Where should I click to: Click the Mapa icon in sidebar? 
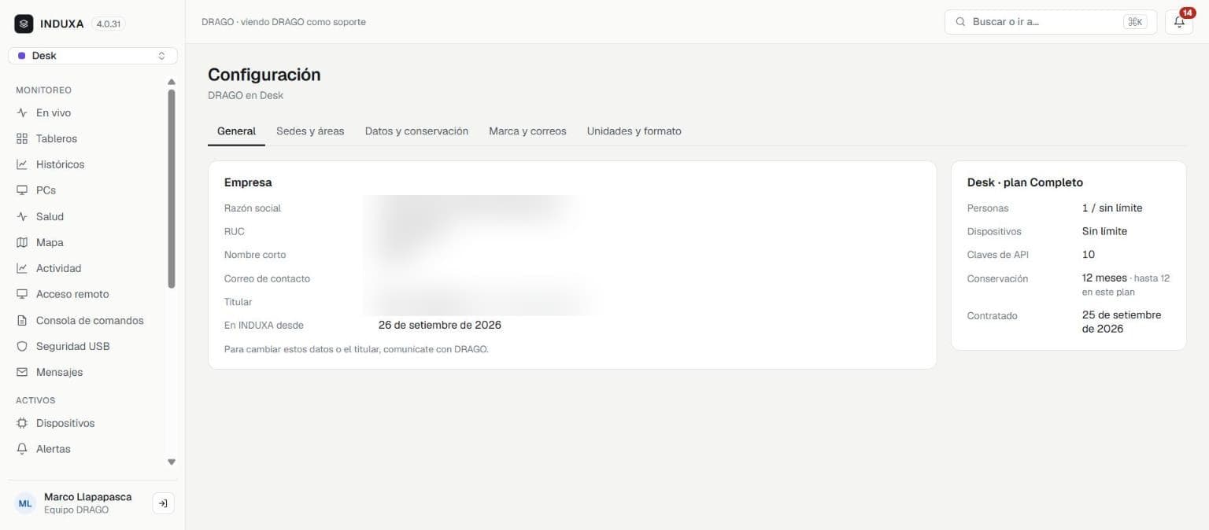click(x=22, y=243)
